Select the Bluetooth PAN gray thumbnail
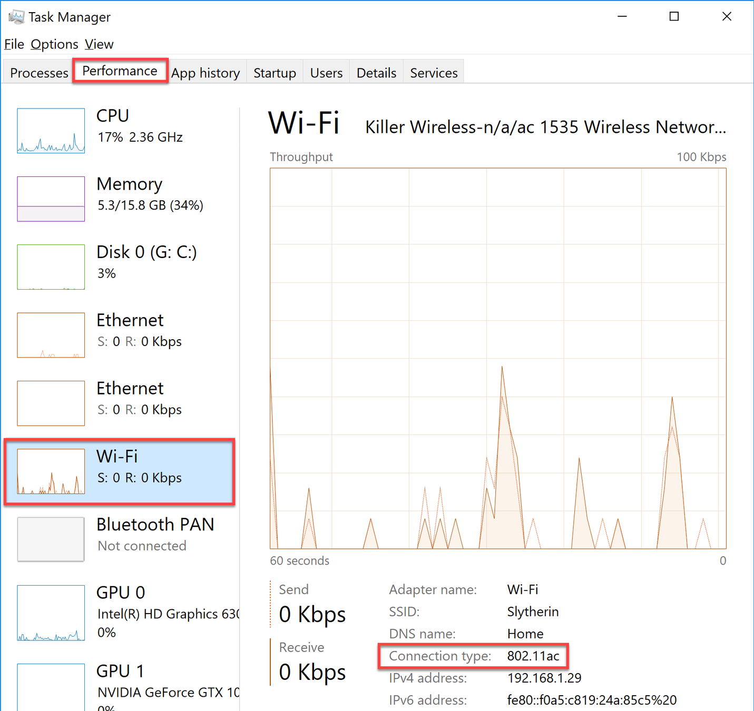Image resolution: width=754 pixels, height=711 pixels. point(51,539)
